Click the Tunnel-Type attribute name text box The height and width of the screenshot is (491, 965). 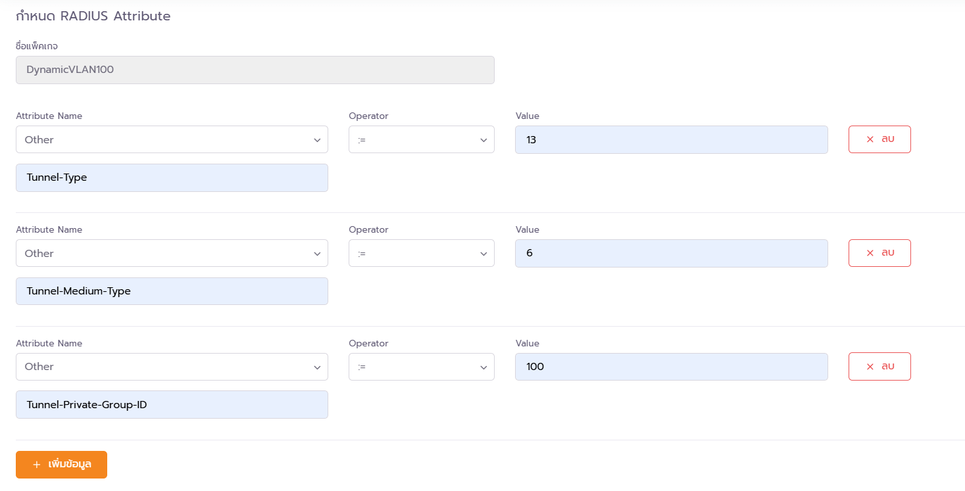[x=172, y=177]
